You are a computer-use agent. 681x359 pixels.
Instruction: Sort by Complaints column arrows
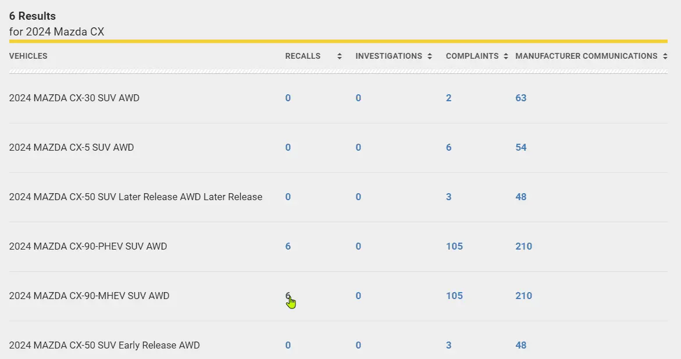(506, 56)
